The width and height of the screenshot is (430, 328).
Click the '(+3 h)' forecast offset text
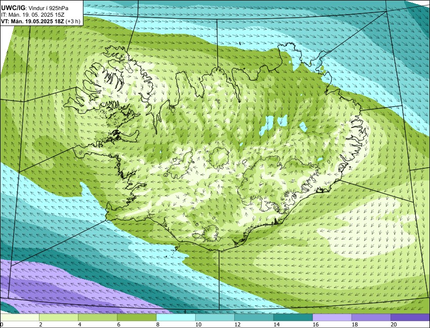(73, 21)
